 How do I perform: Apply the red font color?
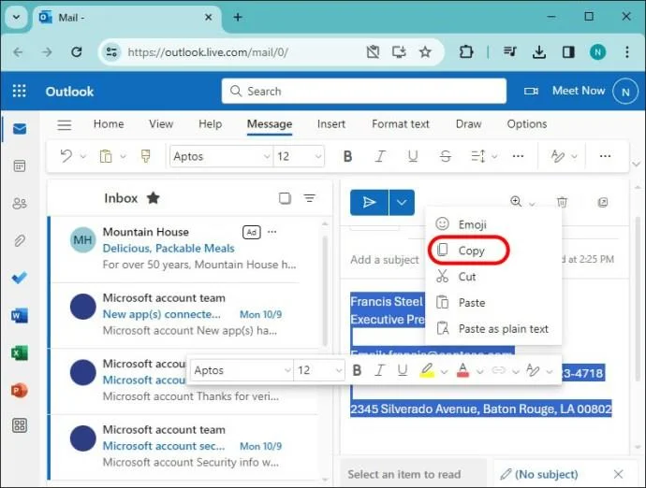pyautogui.click(x=463, y=370)
